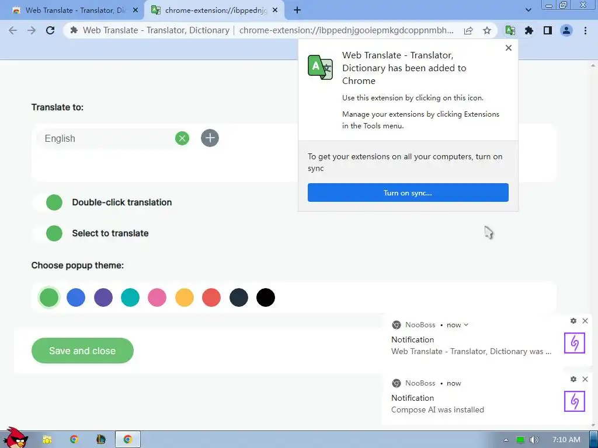Toggle the browser side panel
This screenshot has width=598, height=448.
coord(548,30)
